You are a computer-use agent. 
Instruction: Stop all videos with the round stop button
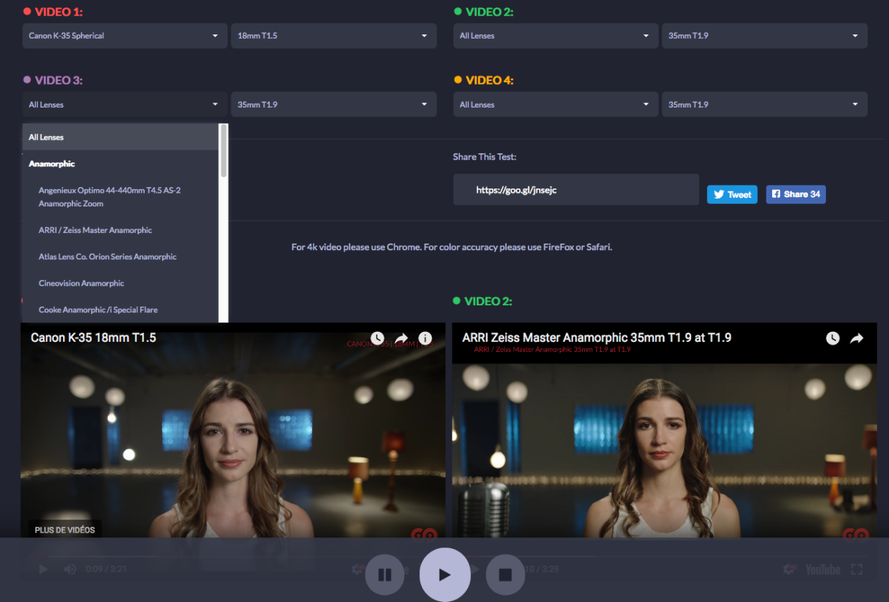(505, 574)
